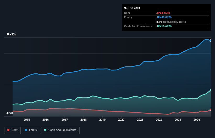Click the 2023 x-axis label
The image size is (215, 138).
point(178,120)
